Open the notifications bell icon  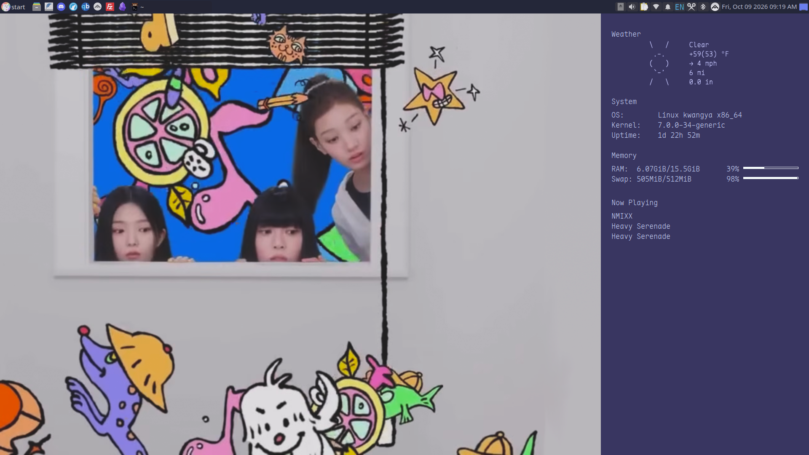(668, 7)
